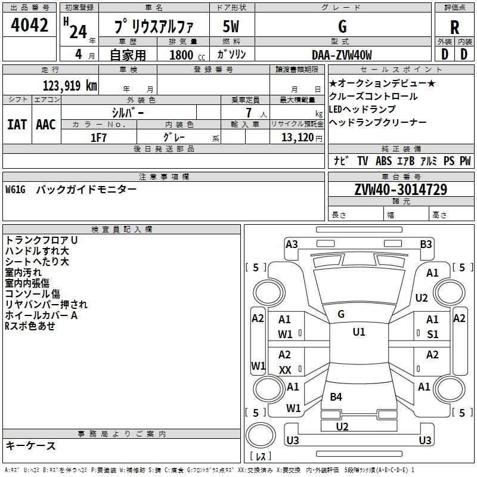Click the 後日発送部品 section header

click(x=163, y=148)
